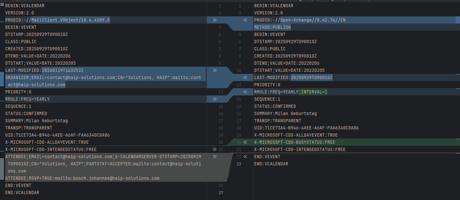
Task: Click the << arrow beside Open-Xchange PRODID line
Action: pyautogui.click(x=245, y=20)
